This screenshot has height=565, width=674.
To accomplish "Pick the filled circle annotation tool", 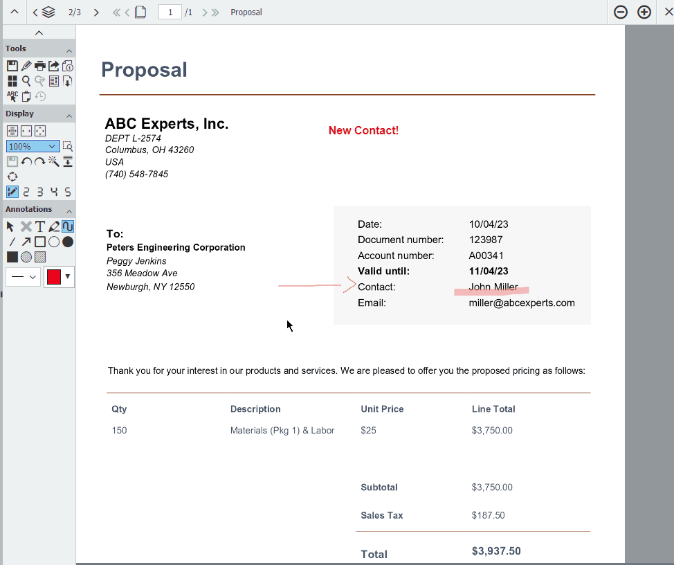I will click(x=68, y=242).
